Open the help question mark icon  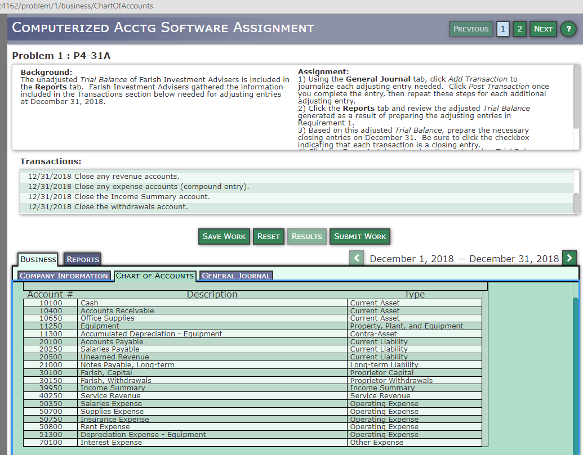tap(568, 29)
